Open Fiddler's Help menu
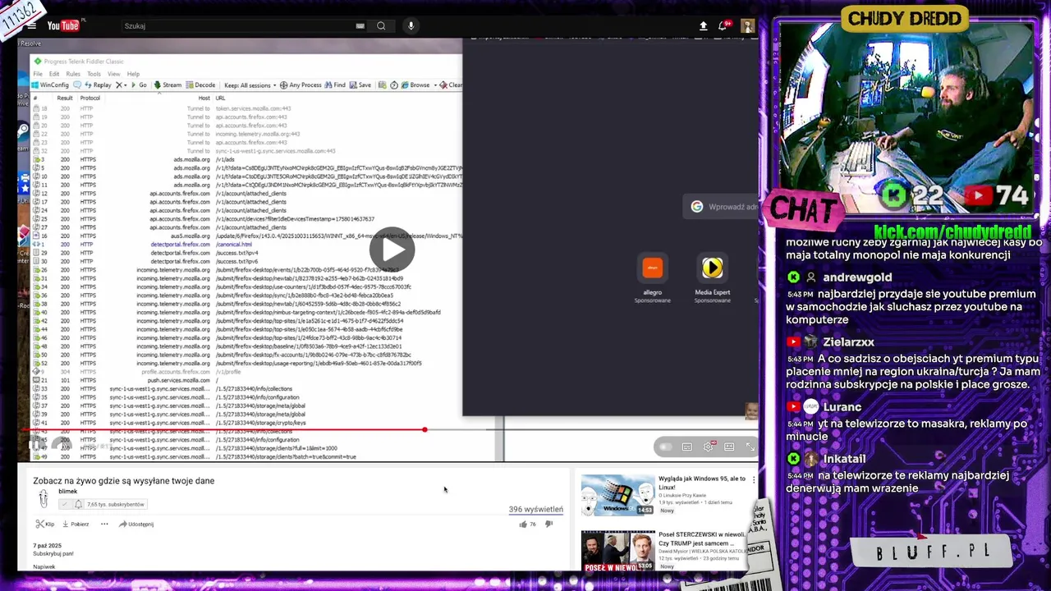Screen dimensions: 1051x591 click(133, 74)
